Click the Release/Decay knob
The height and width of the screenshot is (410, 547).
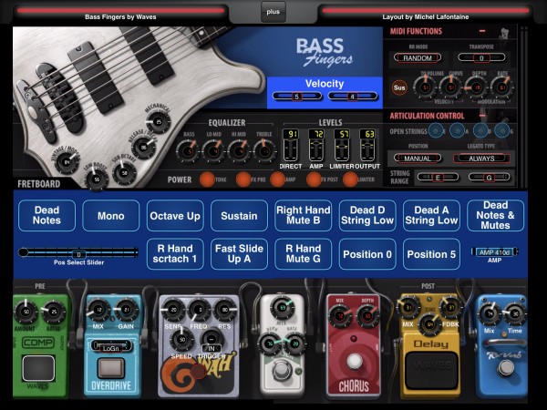(143, 147)
